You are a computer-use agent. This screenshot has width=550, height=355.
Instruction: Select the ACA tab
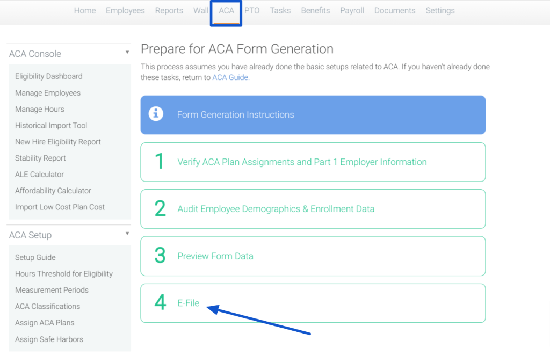[x=226, y=11]
